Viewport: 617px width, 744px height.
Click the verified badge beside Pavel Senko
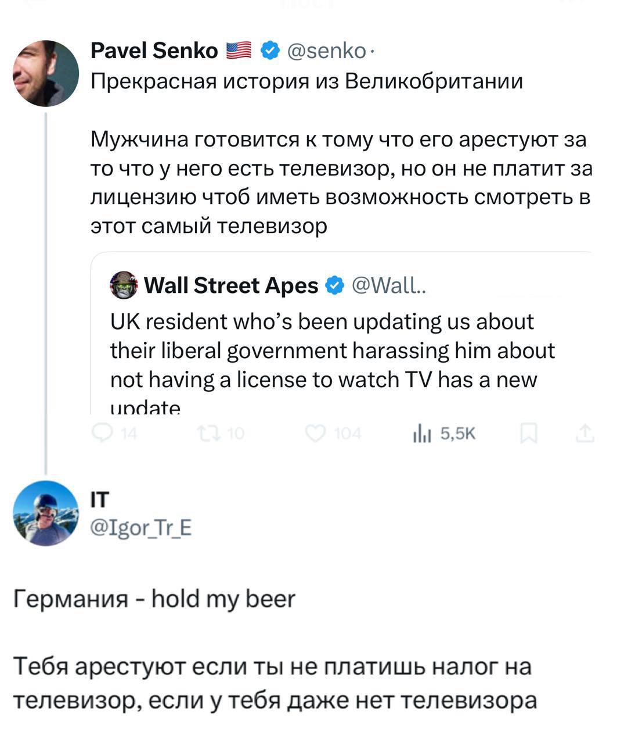269,51
